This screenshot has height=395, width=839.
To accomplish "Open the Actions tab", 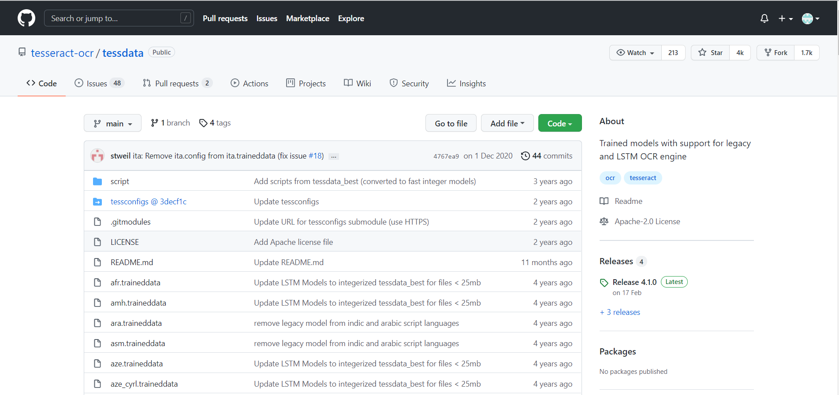I will pos(249,83).
